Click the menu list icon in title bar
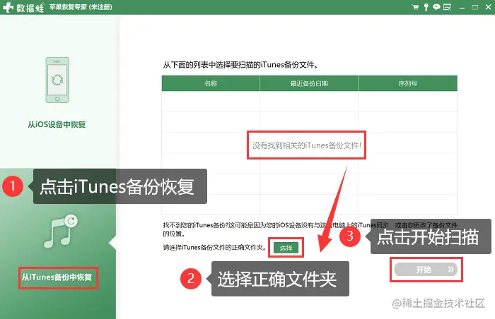Screen dimensions: 495x319 pos(447,7)
